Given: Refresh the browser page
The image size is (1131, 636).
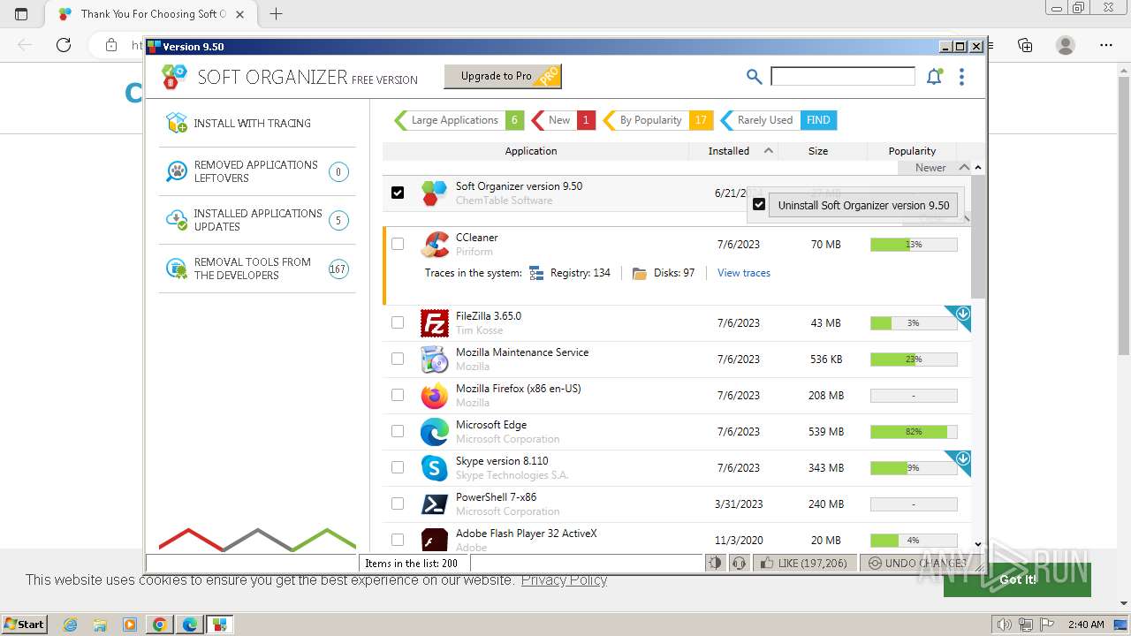Looking at the screenshot, I should coord(64,45).
